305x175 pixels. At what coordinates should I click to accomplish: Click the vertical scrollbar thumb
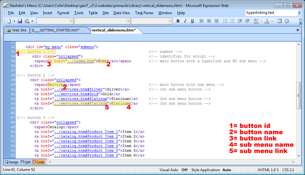tap(299, 95)
